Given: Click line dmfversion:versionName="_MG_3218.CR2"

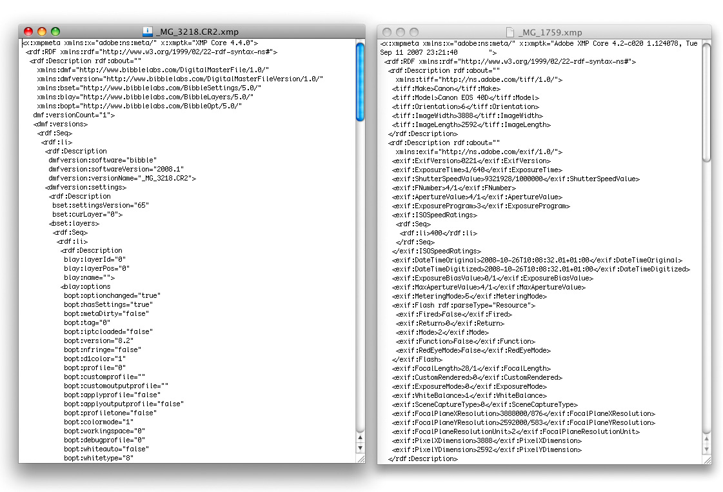Looking at the screenshot, I should 122,178.
